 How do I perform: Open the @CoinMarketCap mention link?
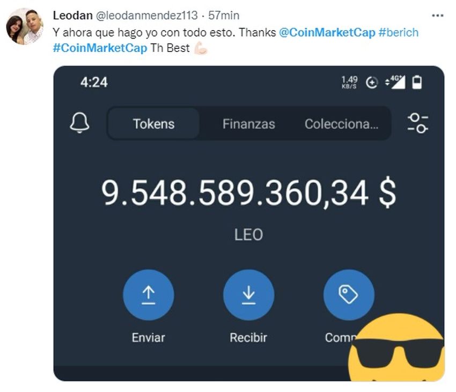tap(327, 32)
